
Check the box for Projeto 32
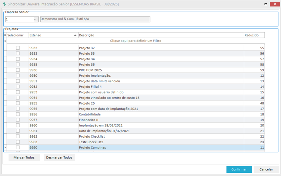pos(18,48)
